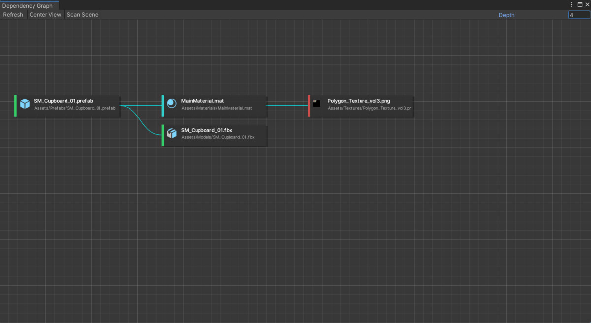This screenshot has height=323, width=591.
Task: Click inside the Depth value field
Action: [x=579, y=15]
